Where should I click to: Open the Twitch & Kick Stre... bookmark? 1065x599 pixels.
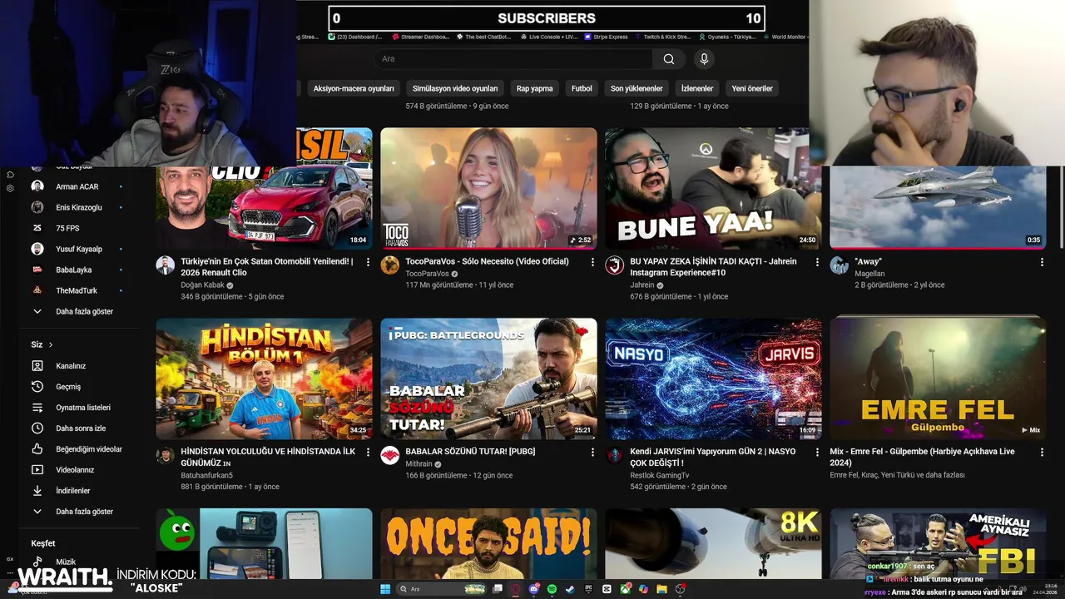click(662, 37)
